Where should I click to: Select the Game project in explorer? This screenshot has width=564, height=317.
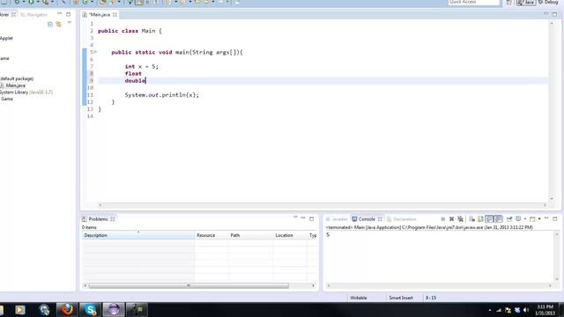point(6,99)
